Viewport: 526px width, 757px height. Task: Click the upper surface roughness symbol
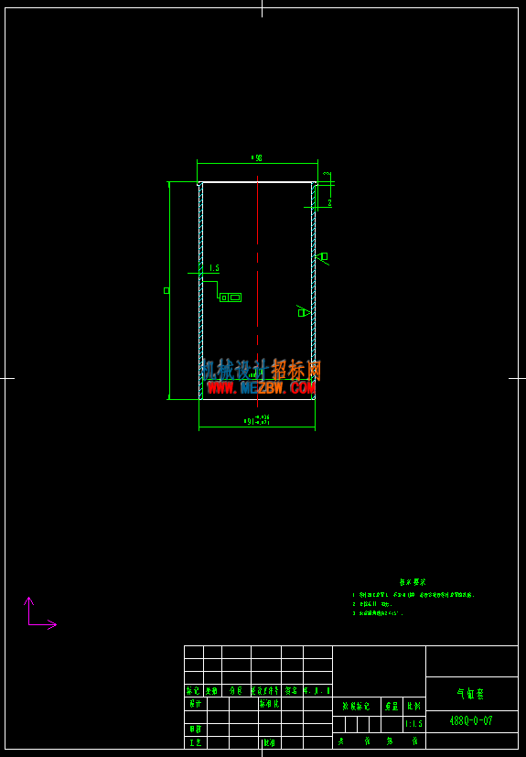pyautogui.click(x=323, y=257)
